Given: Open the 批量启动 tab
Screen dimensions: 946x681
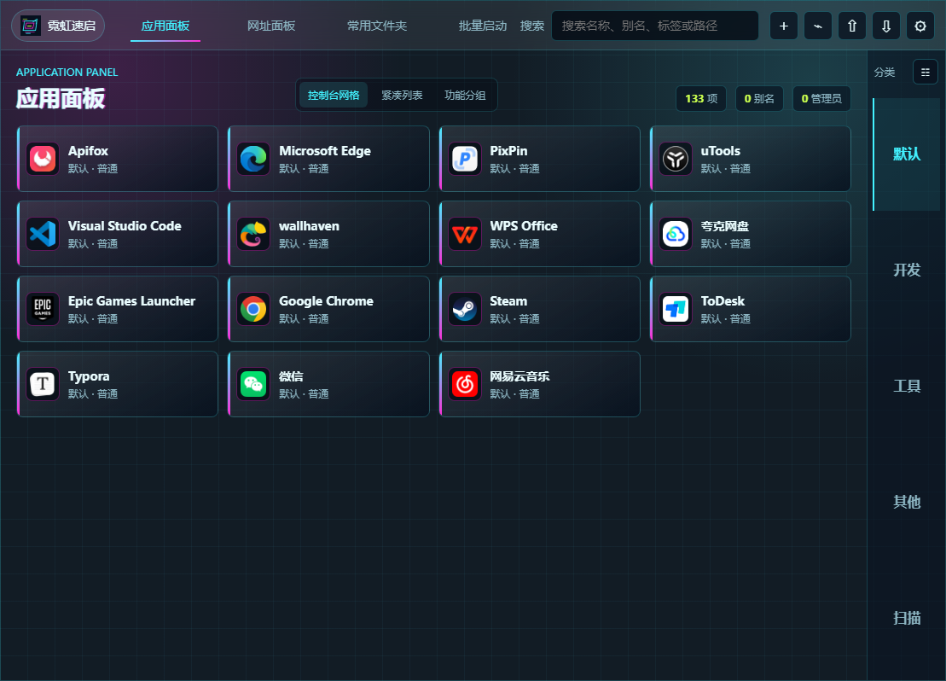Looking at the screenshot, I should tap(483, 26).
